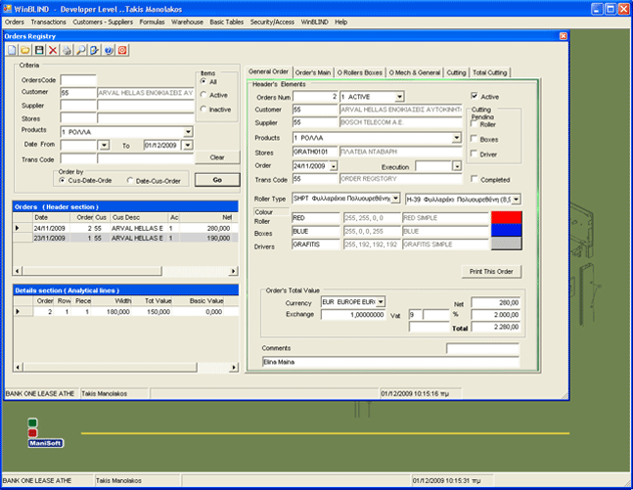The width and height of the screenshot is (633, 490).
Task: Select the Active items radio button
Action: [203, 95]
